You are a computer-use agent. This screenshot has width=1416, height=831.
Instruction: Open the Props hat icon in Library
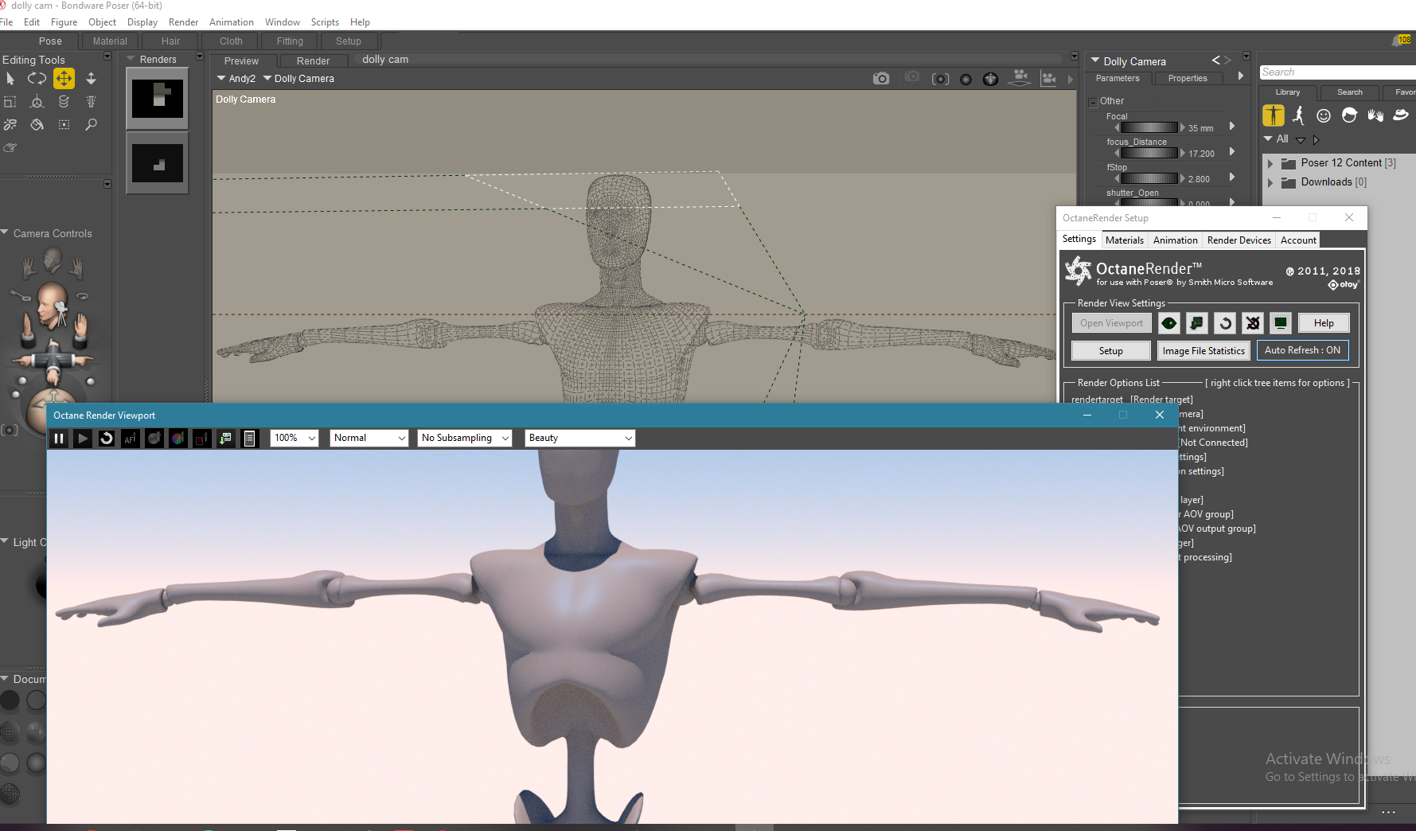(1401, 115)
